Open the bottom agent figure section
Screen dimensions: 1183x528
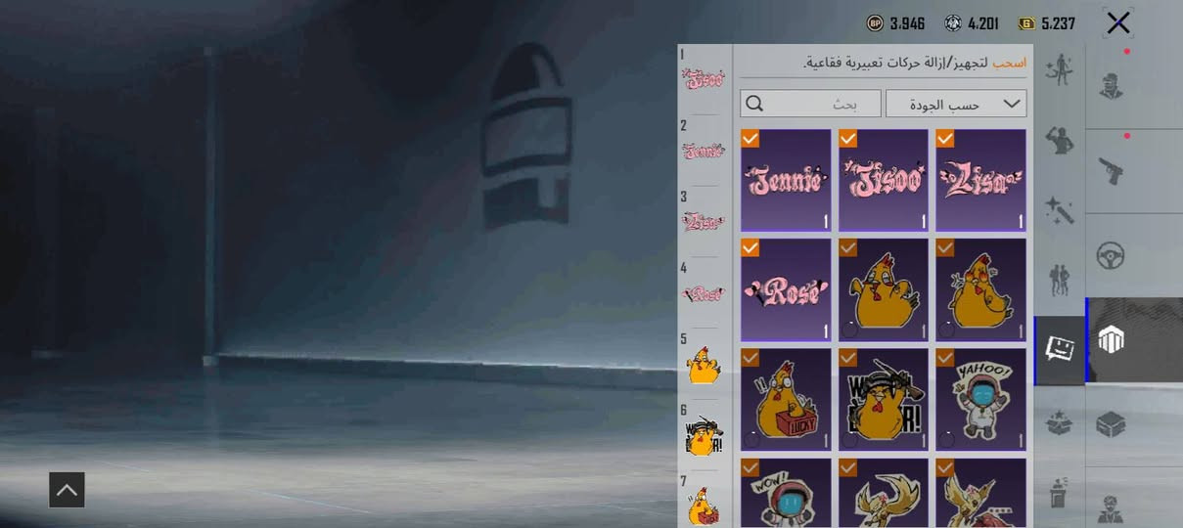[x=1111, y=508]
